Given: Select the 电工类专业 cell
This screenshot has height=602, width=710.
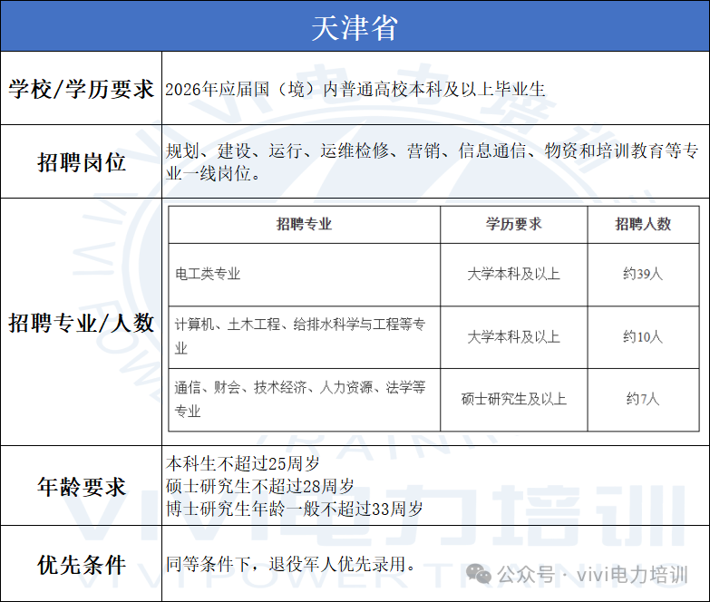Looking at the screenshot, I should [208, 273].
